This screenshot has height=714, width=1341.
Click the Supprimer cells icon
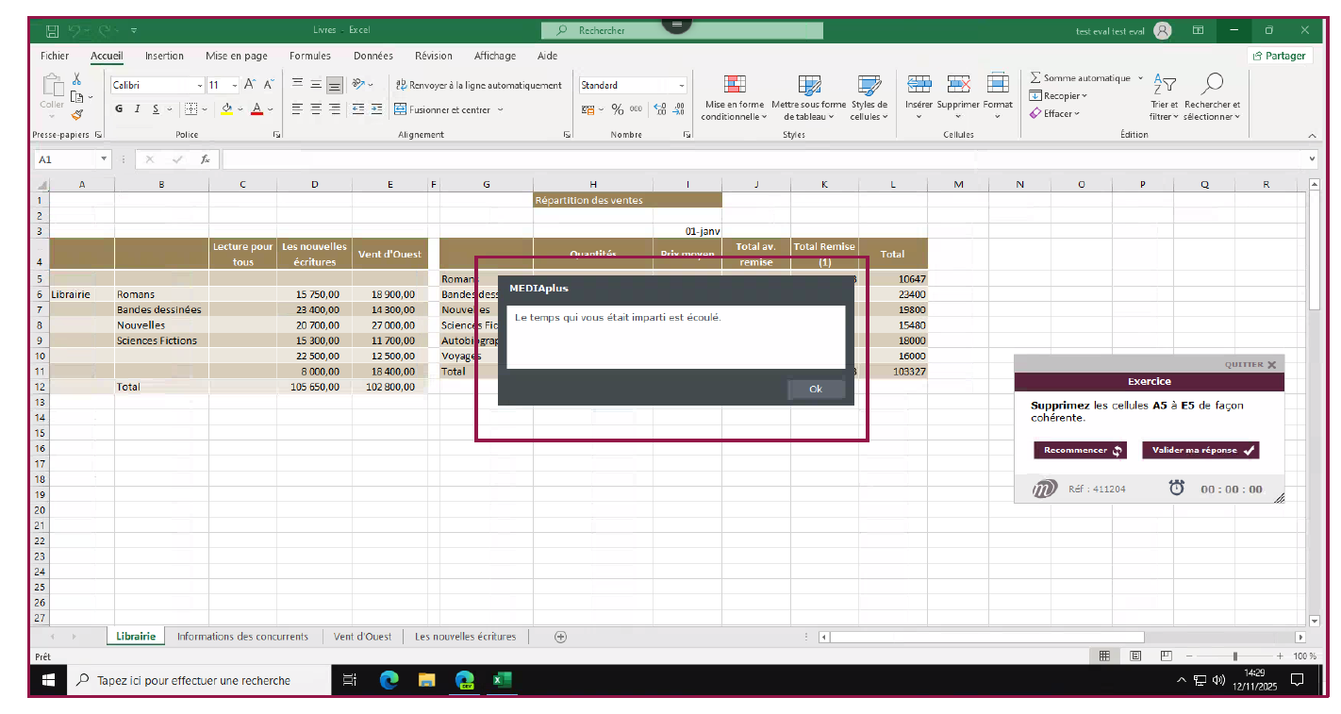tap(958, 85)
